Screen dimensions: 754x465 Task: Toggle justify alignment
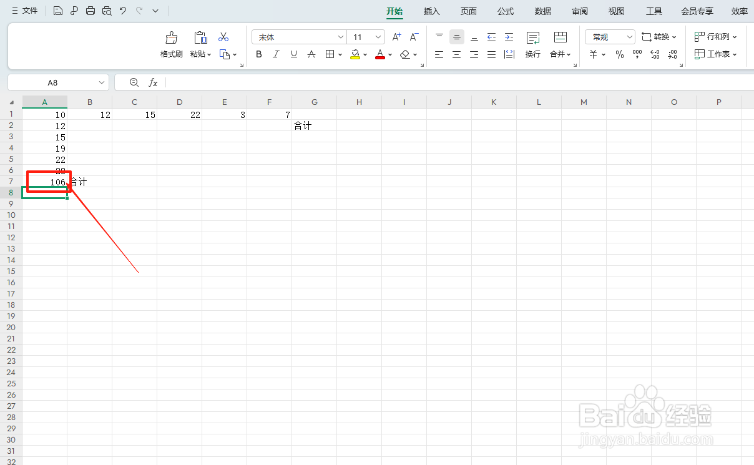pyautogui.click(x=492, y=54)
